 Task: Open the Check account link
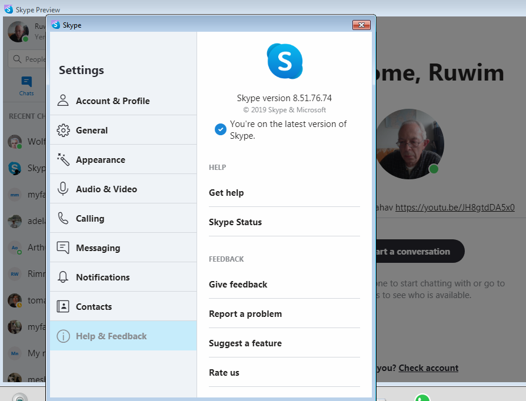(428, 367)
